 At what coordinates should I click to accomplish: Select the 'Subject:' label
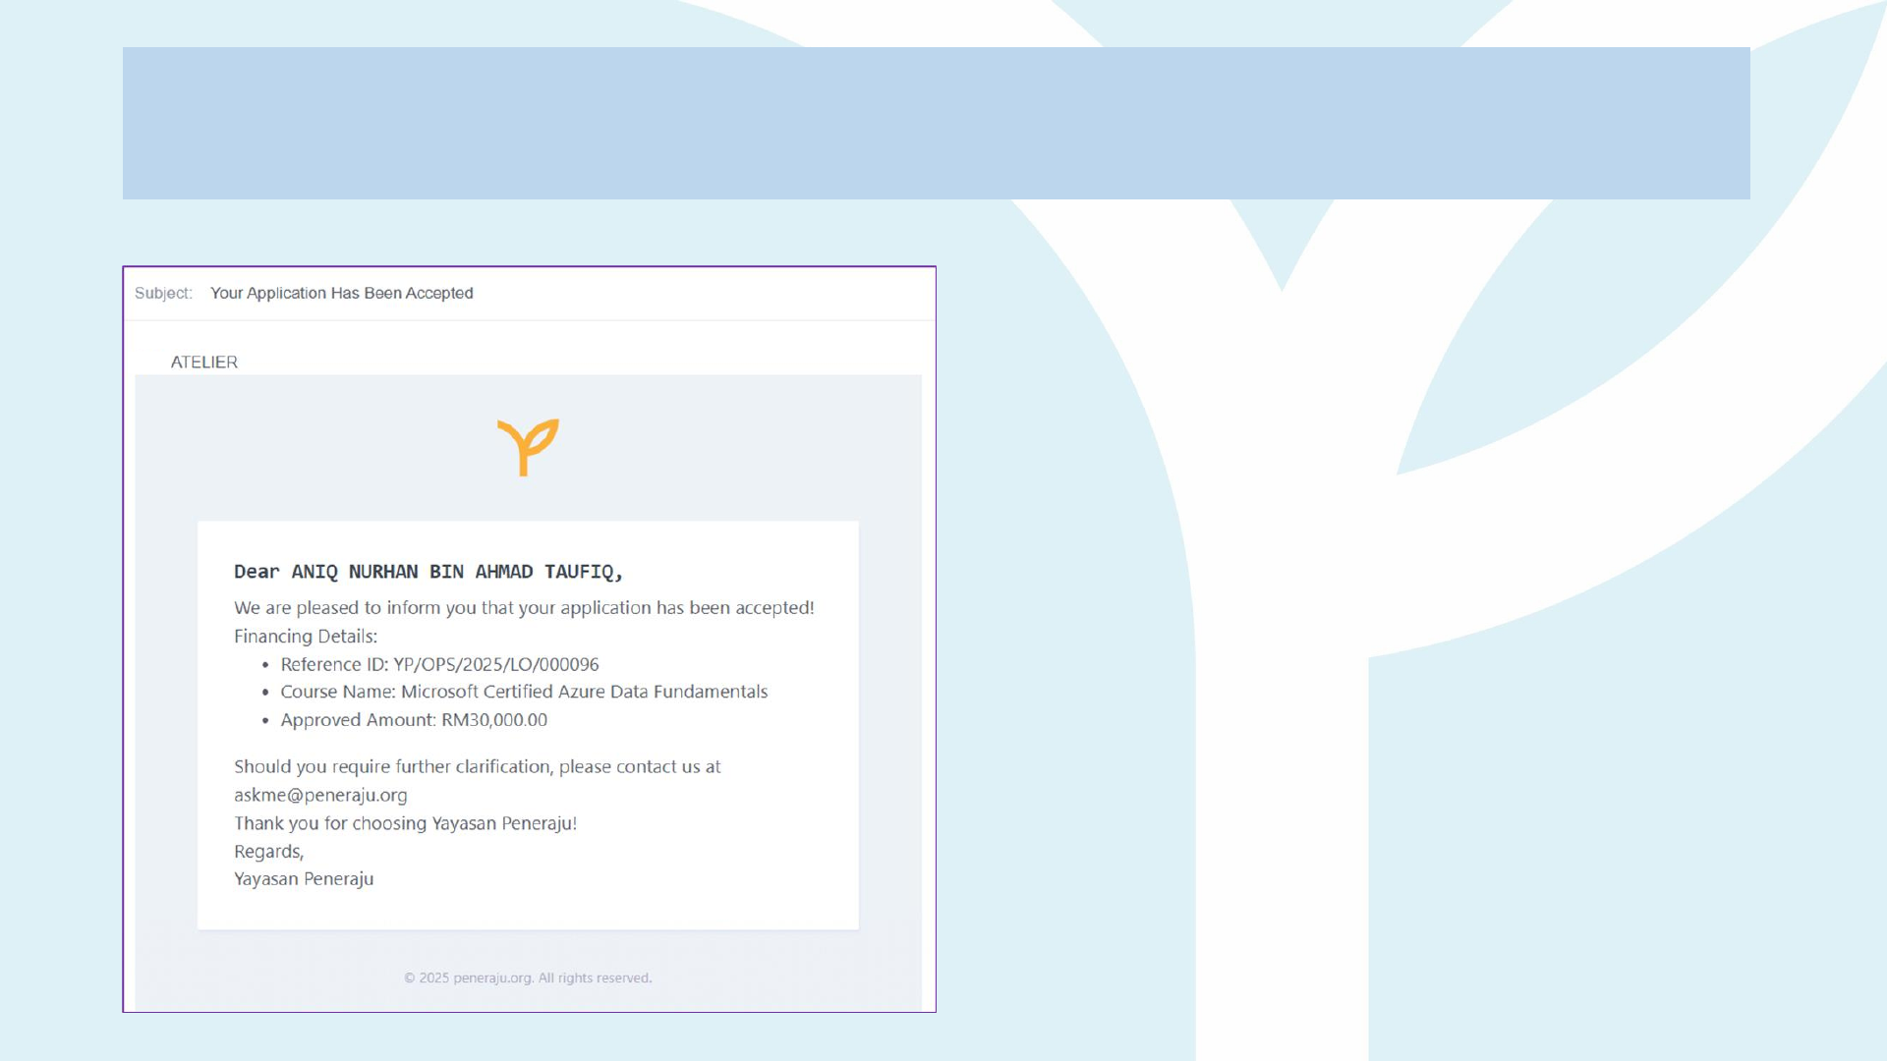coord(163,293)
